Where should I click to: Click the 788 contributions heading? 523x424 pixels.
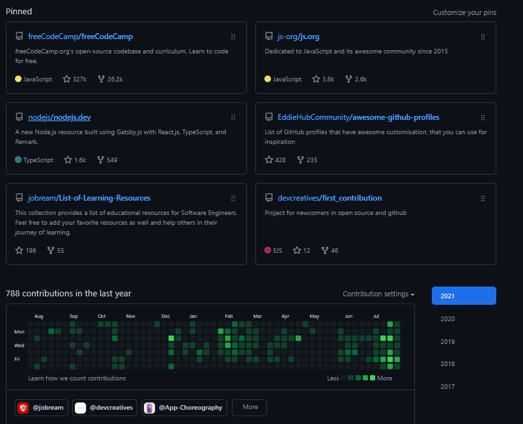(x=68, y=294)
